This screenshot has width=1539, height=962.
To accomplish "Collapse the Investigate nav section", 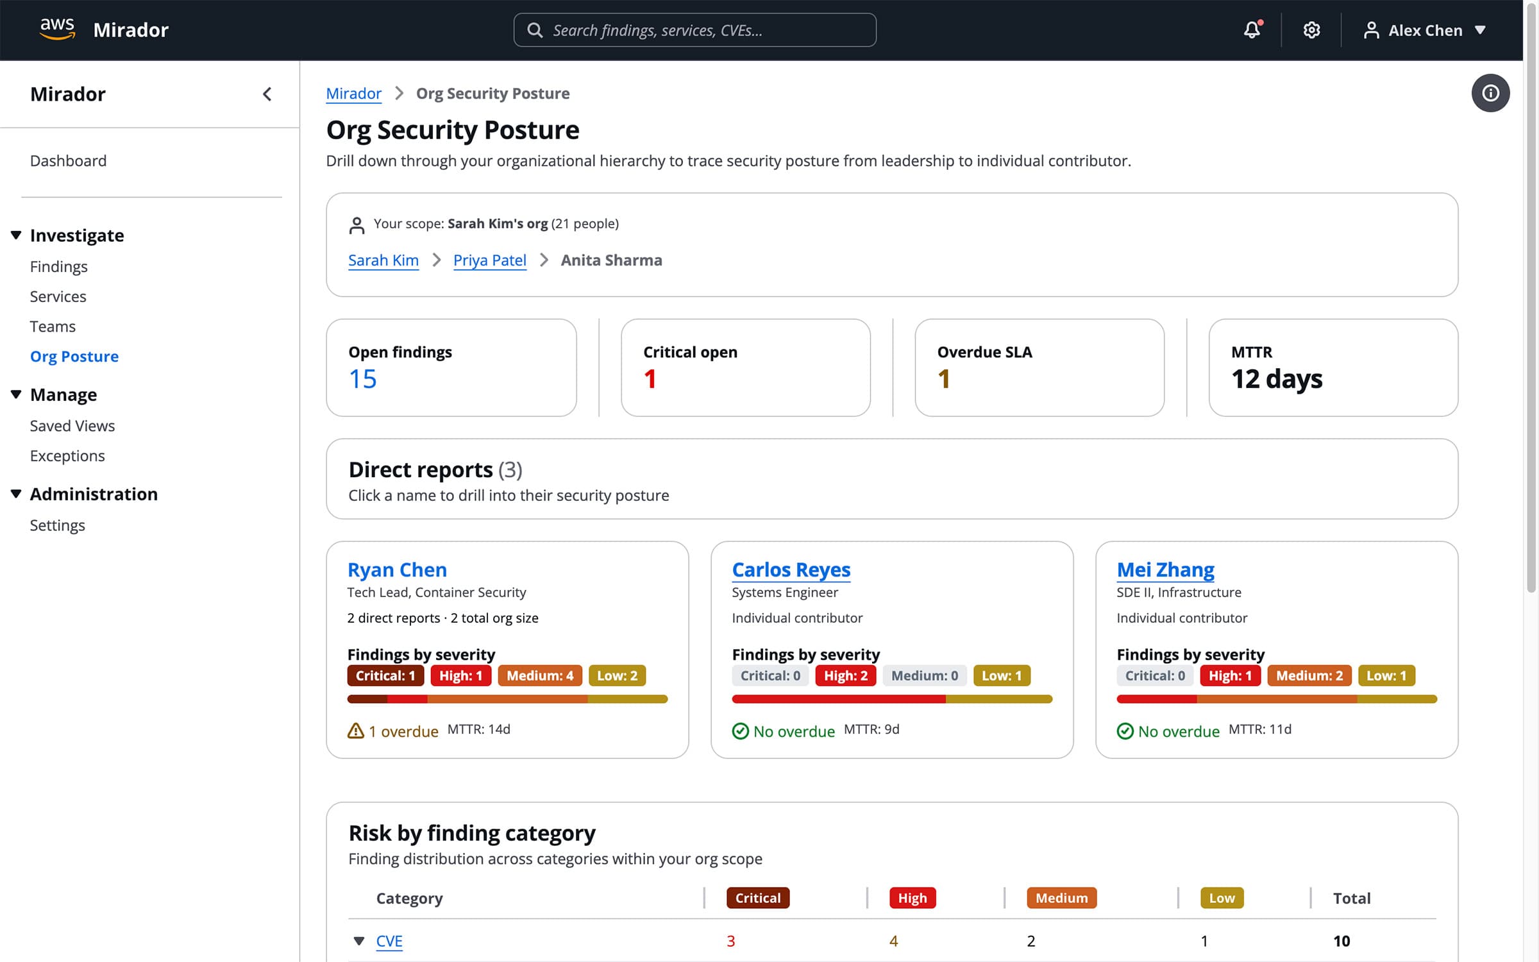I will pyautogui.click(x=16, y=235).
